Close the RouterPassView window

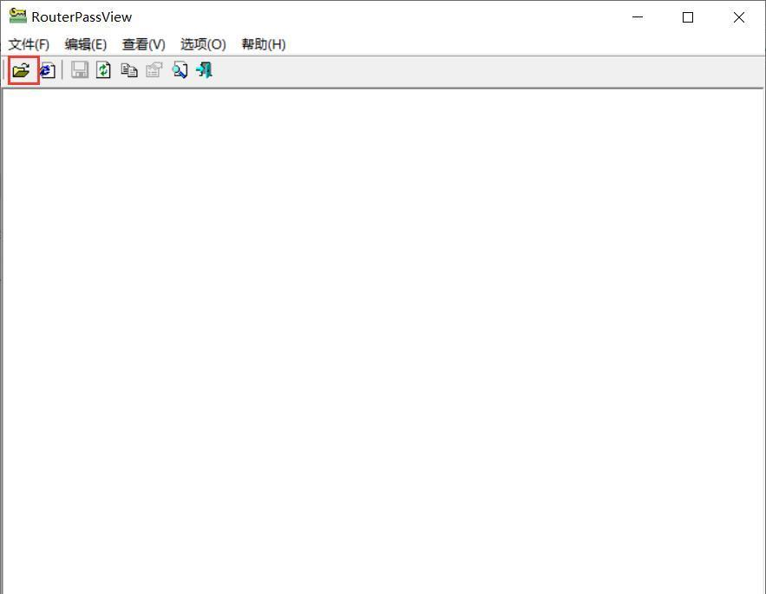coord(738,17)
